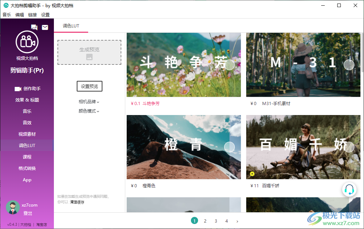Open the 设置 menu

pyautogui.click(x=45, y=15)
